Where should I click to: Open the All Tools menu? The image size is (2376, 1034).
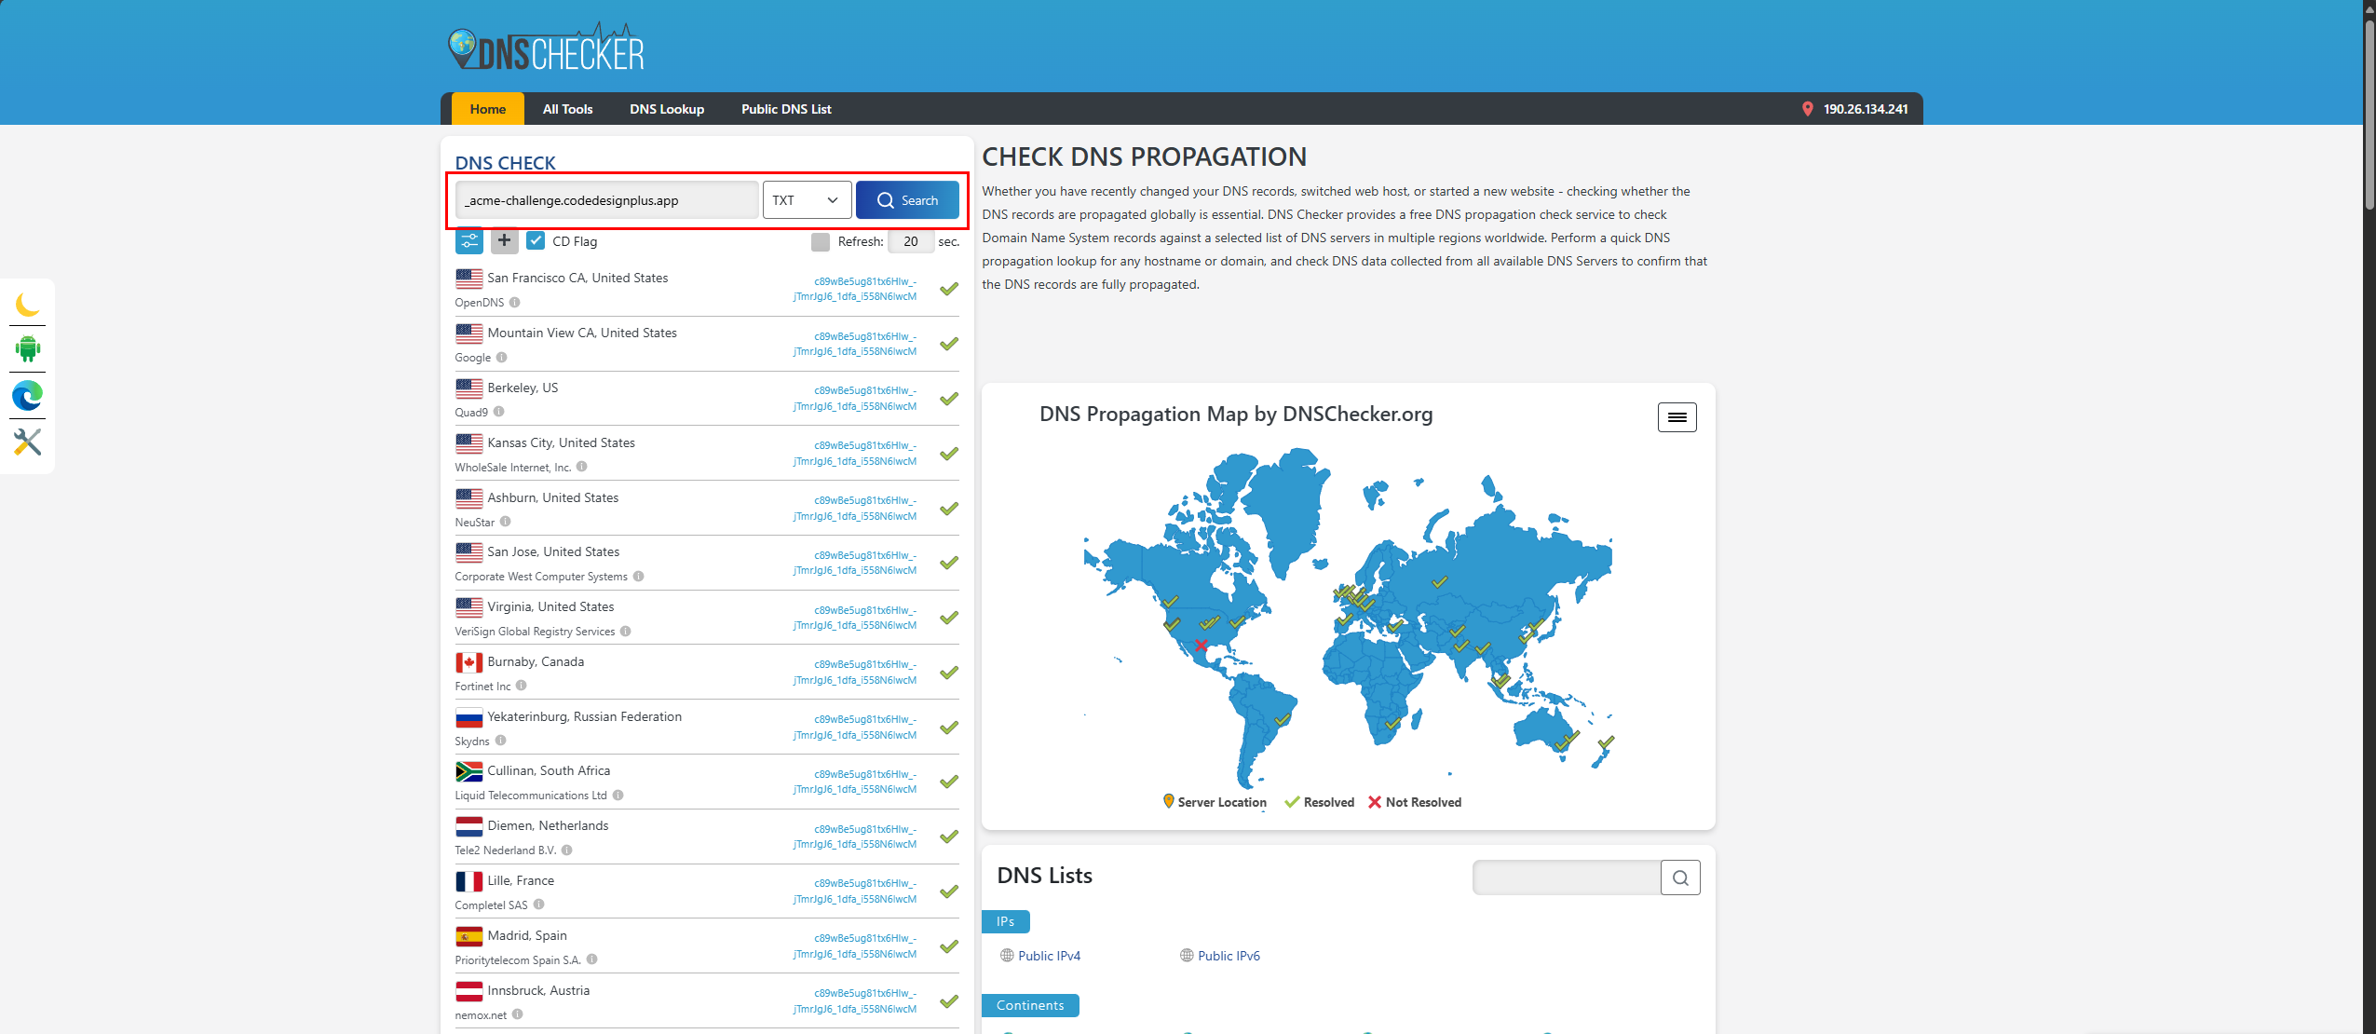(x=567, y=109)
